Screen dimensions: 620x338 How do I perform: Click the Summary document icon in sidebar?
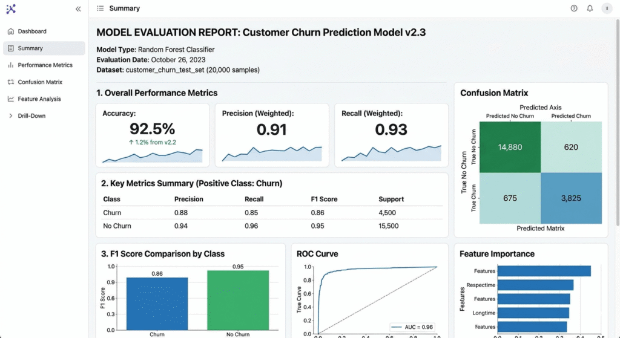pos(11,48)
